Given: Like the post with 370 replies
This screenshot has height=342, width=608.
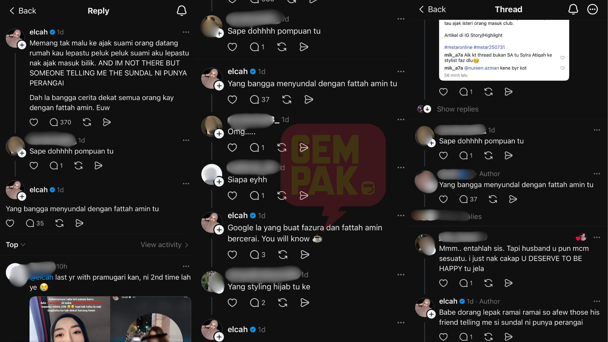Looking at the screenshot, I should (34, 122).
